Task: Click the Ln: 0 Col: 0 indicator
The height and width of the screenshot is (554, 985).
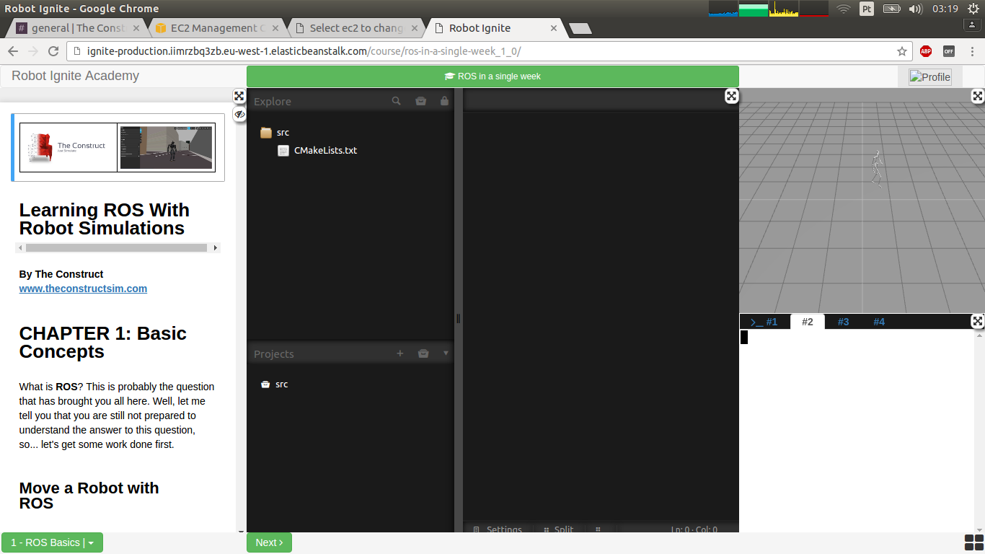Action: (694, 529)
